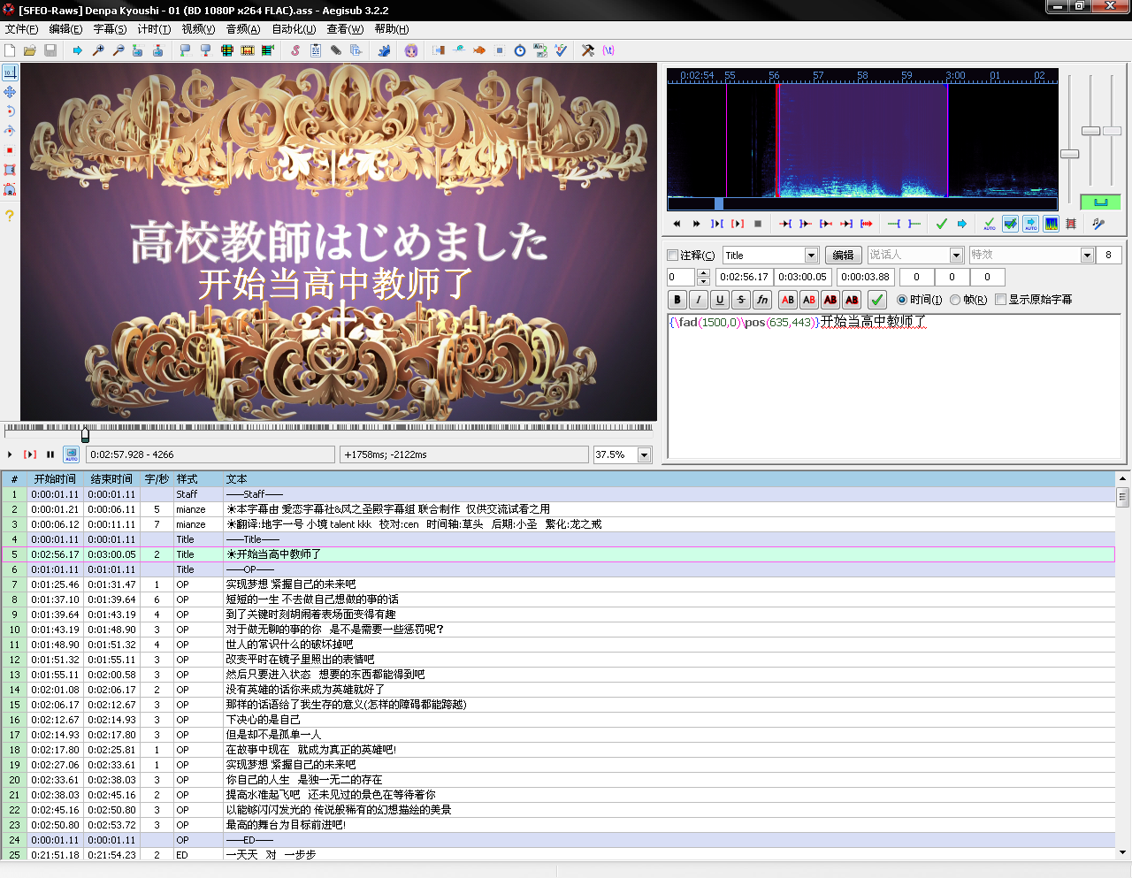Viewport: 1132px width, 878px height.
Task: Open the 说话人 actor dropdown
Action: pos(956,255)
